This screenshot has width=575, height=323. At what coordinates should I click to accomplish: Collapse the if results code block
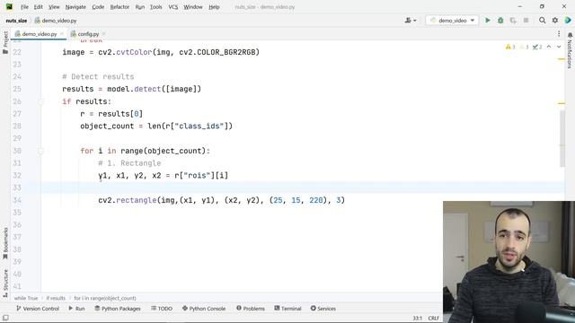tap(40, 101)
